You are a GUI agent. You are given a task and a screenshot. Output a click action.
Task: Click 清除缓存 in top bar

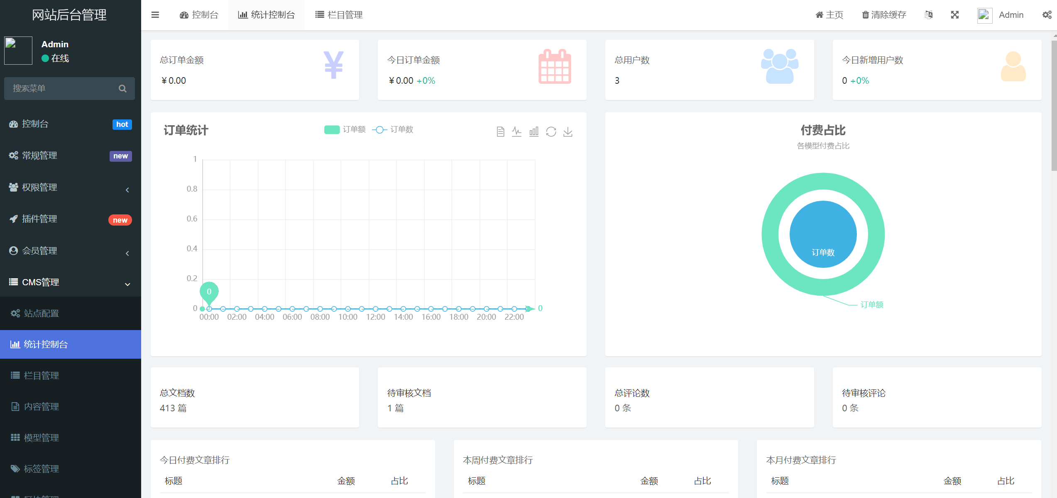pyautogui.click(x=884, y=15)
